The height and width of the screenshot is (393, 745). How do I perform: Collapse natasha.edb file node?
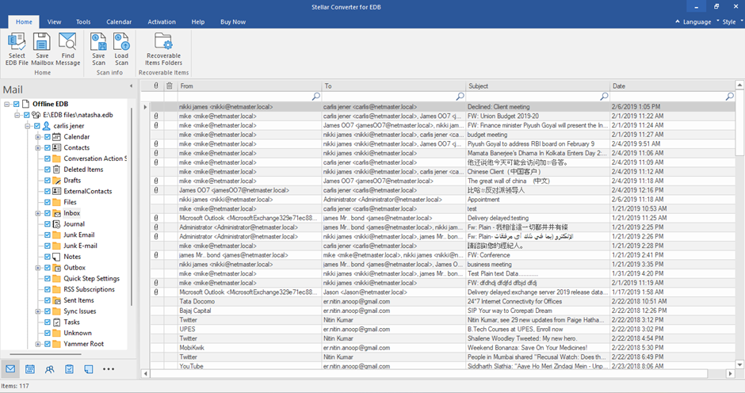pyautogui.click(x=17, y=115)
